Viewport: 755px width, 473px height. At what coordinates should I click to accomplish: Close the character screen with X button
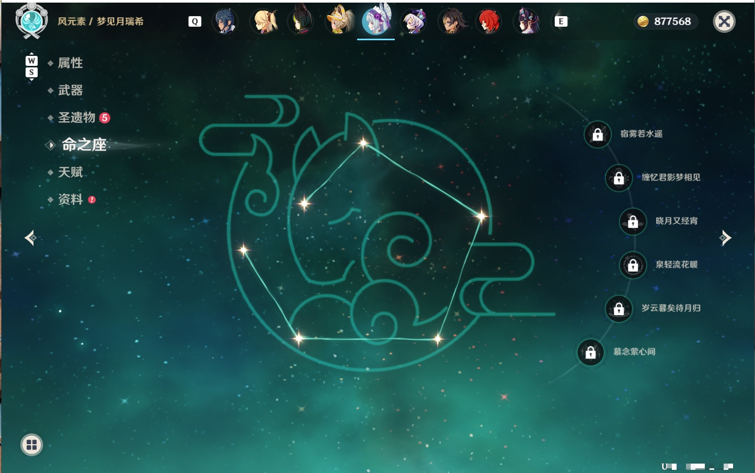click(724, 21)
